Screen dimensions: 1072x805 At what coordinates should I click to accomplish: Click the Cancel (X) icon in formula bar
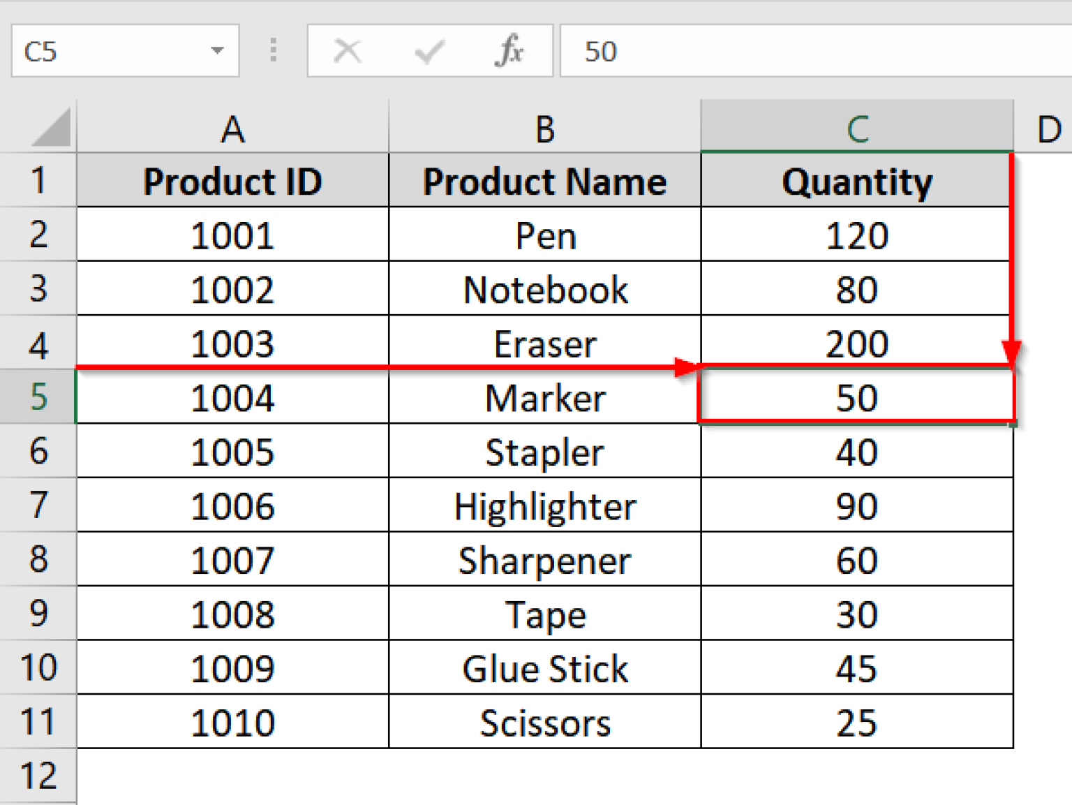click(x=347, y=50)
